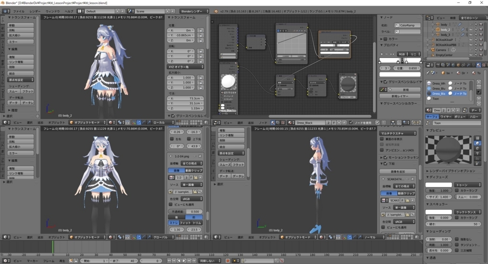Toggle the ノードを使用 checkbox
This screenshot has width=488, height=264.
[x=351, y=123]
